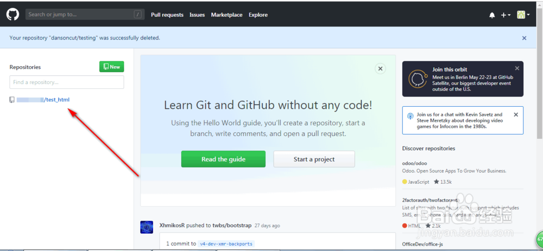Go to Pull requests
The height and width of the screenshot is (251, 543).
pos(167,15)
